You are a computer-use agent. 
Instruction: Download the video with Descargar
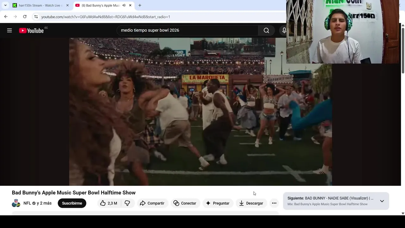pos(251,203)
